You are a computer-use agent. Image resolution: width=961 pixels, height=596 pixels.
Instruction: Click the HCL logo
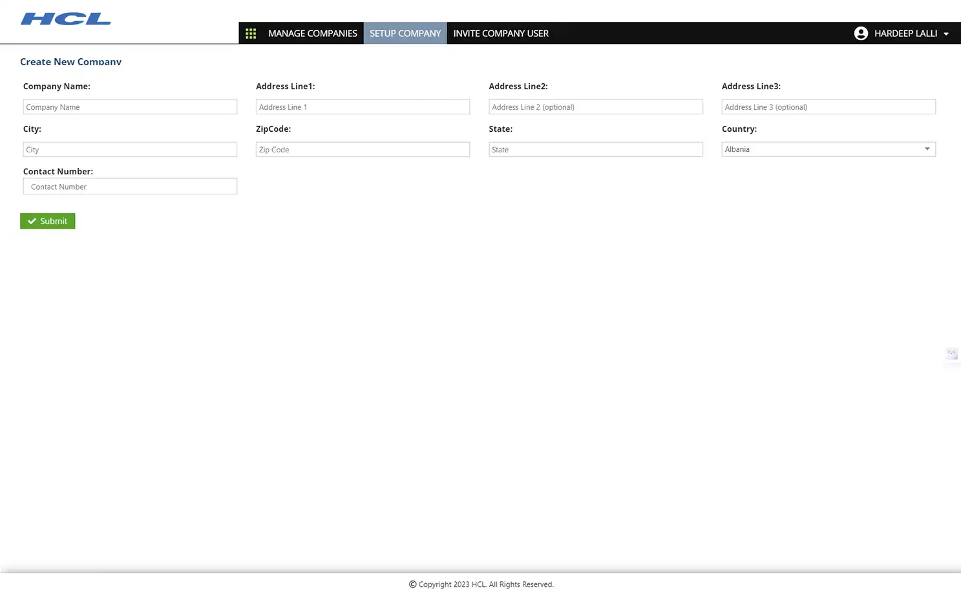pyautogui.click(x=65, y=18)
